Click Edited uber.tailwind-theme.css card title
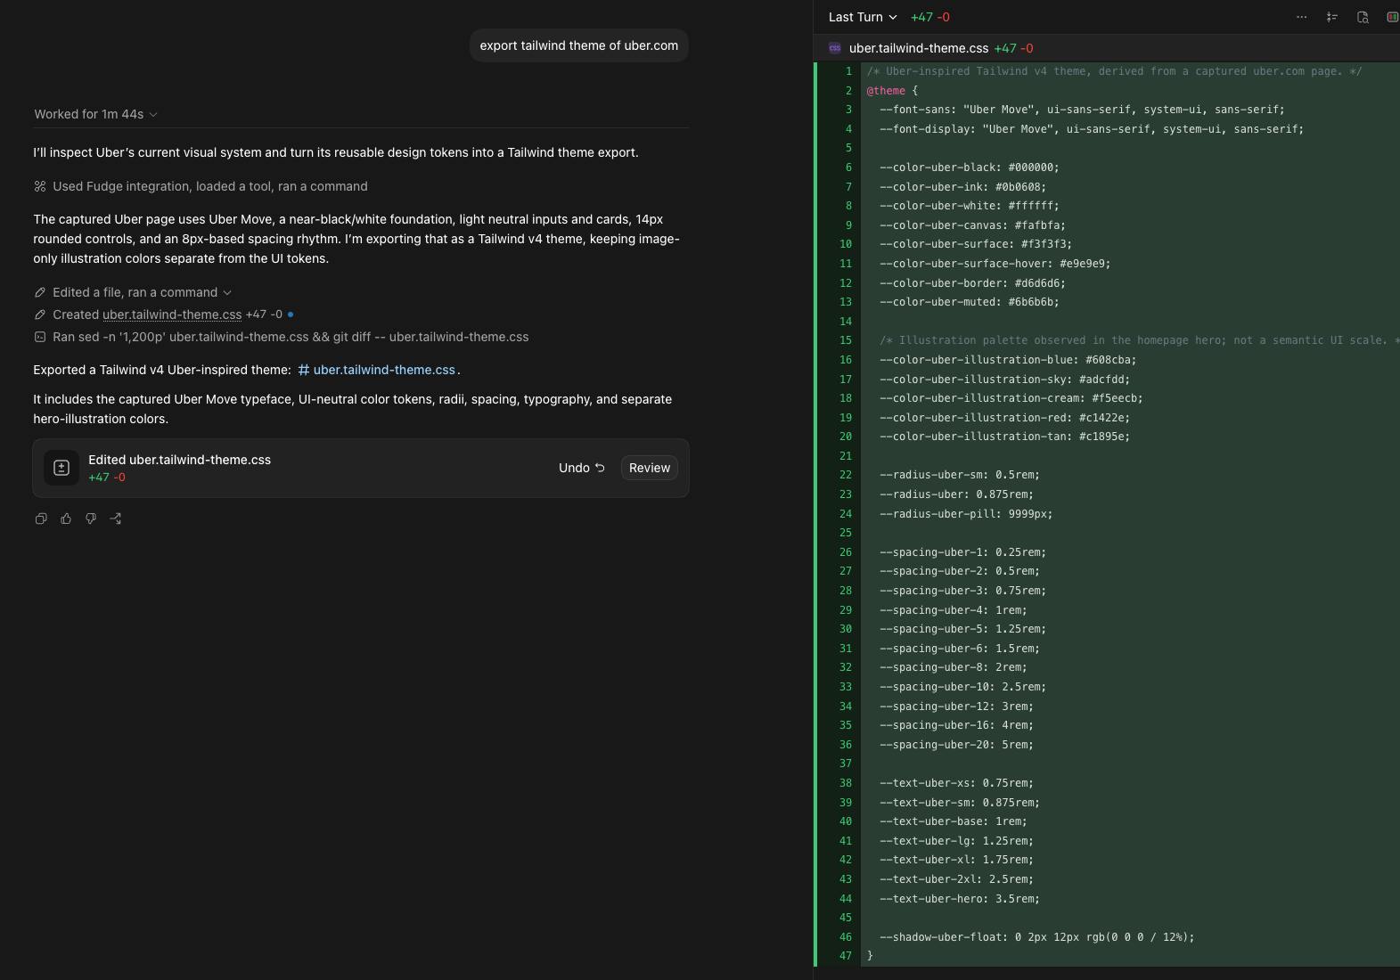 coord(179,460)
